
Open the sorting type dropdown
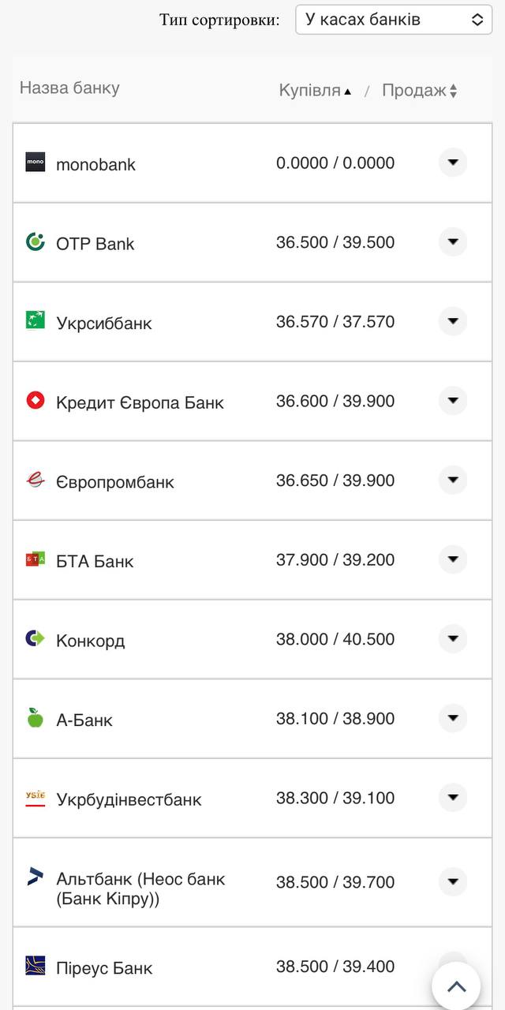[x=393, y=20]
